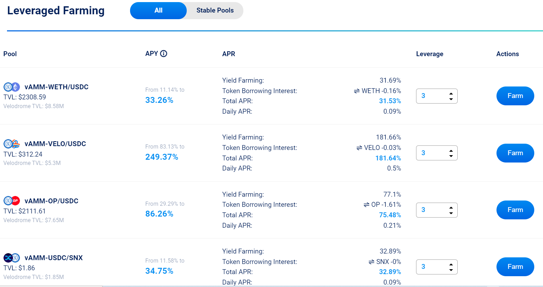Image resolution: width=543 pixels, height=287 pixels.
Task: Decrease leverage for the VELO/USDC pool
Action: point(451,156)
